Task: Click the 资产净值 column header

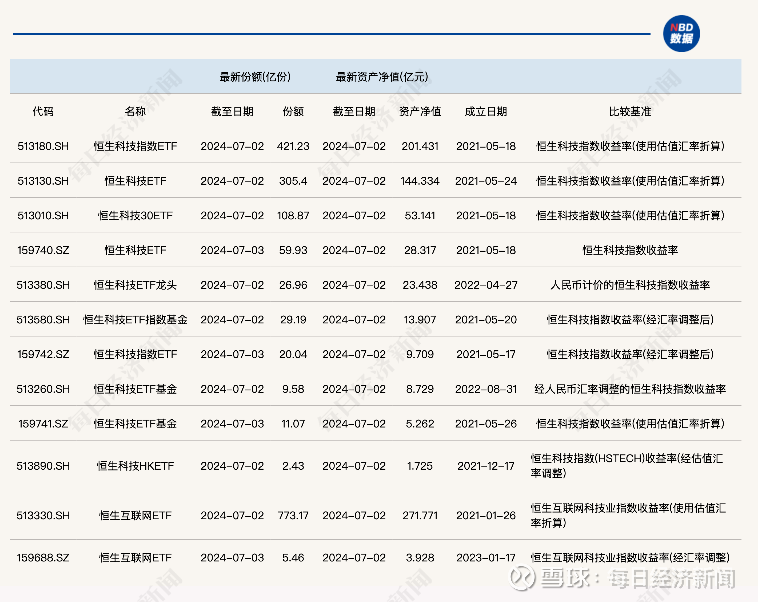Action: click(420, 112)
